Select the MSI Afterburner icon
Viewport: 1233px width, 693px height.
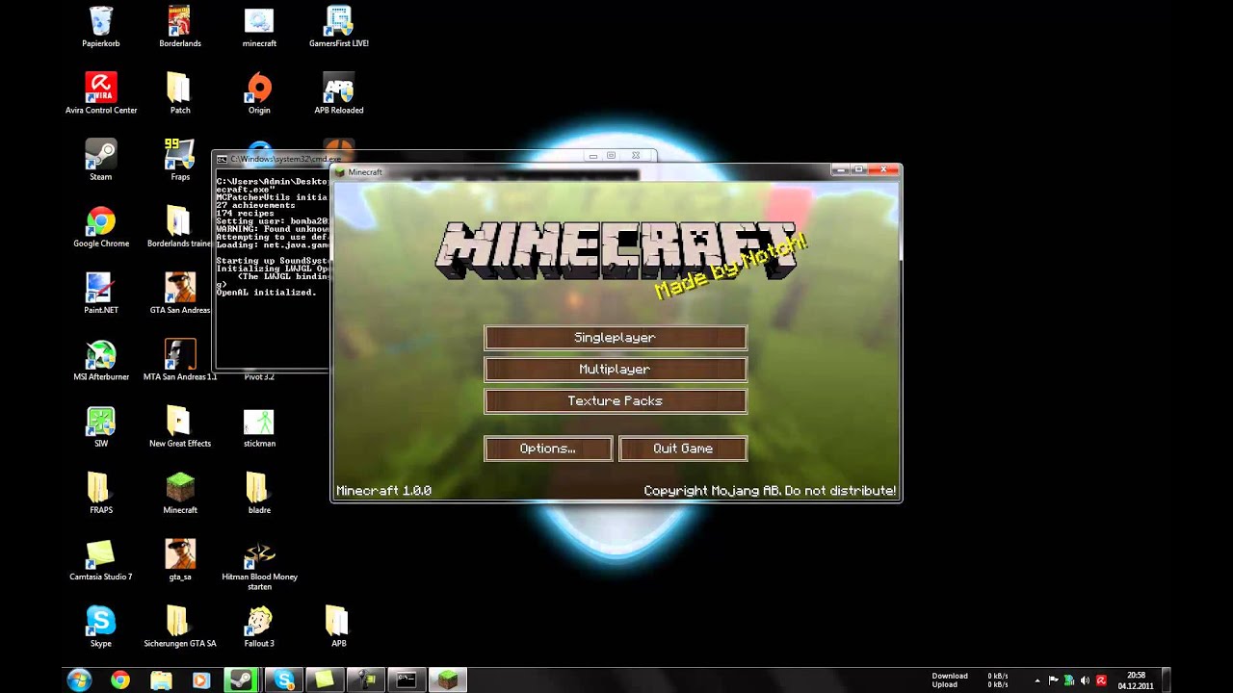101,360
